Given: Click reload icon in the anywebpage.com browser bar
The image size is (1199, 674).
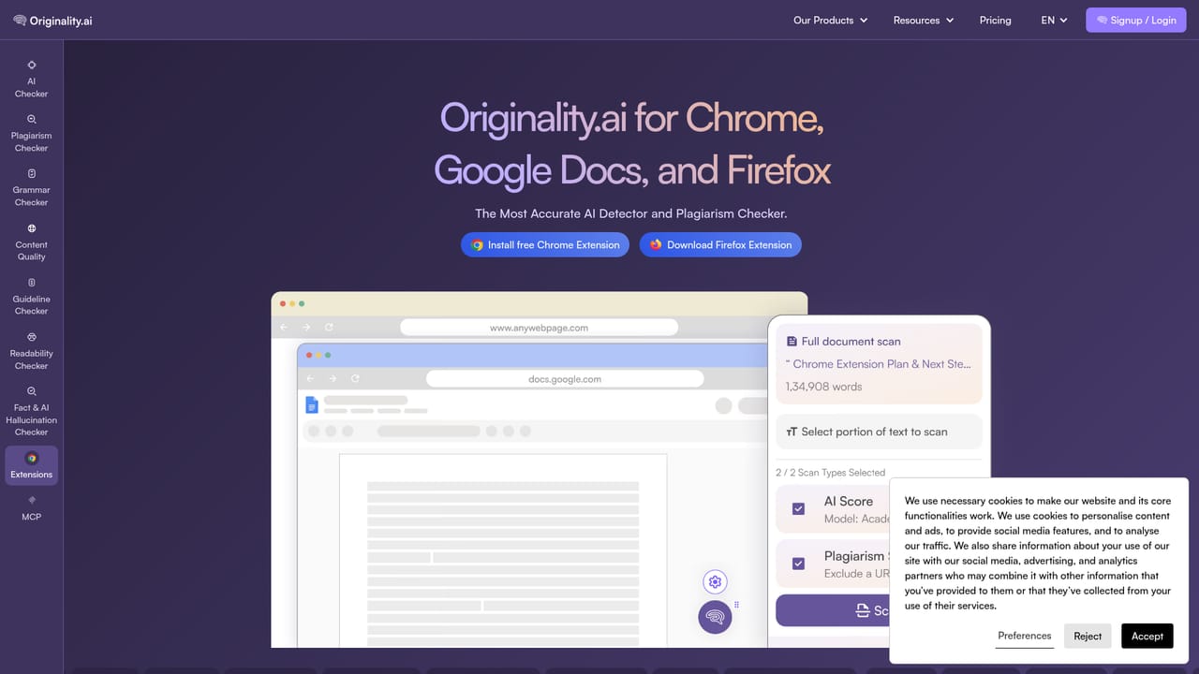Looking at the screenshot, I should [x=329, y=328].
